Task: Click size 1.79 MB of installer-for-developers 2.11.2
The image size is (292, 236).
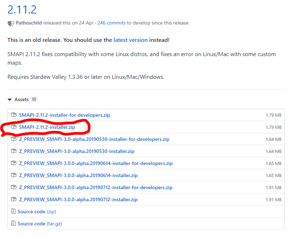Action: tap(274, 115)
